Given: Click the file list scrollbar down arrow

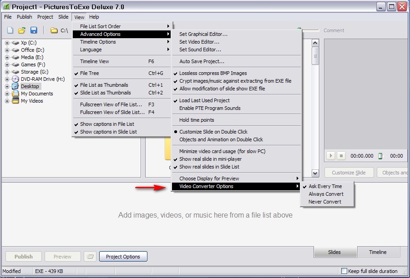Looking at the screenshot, I should [x=315, y=173].
